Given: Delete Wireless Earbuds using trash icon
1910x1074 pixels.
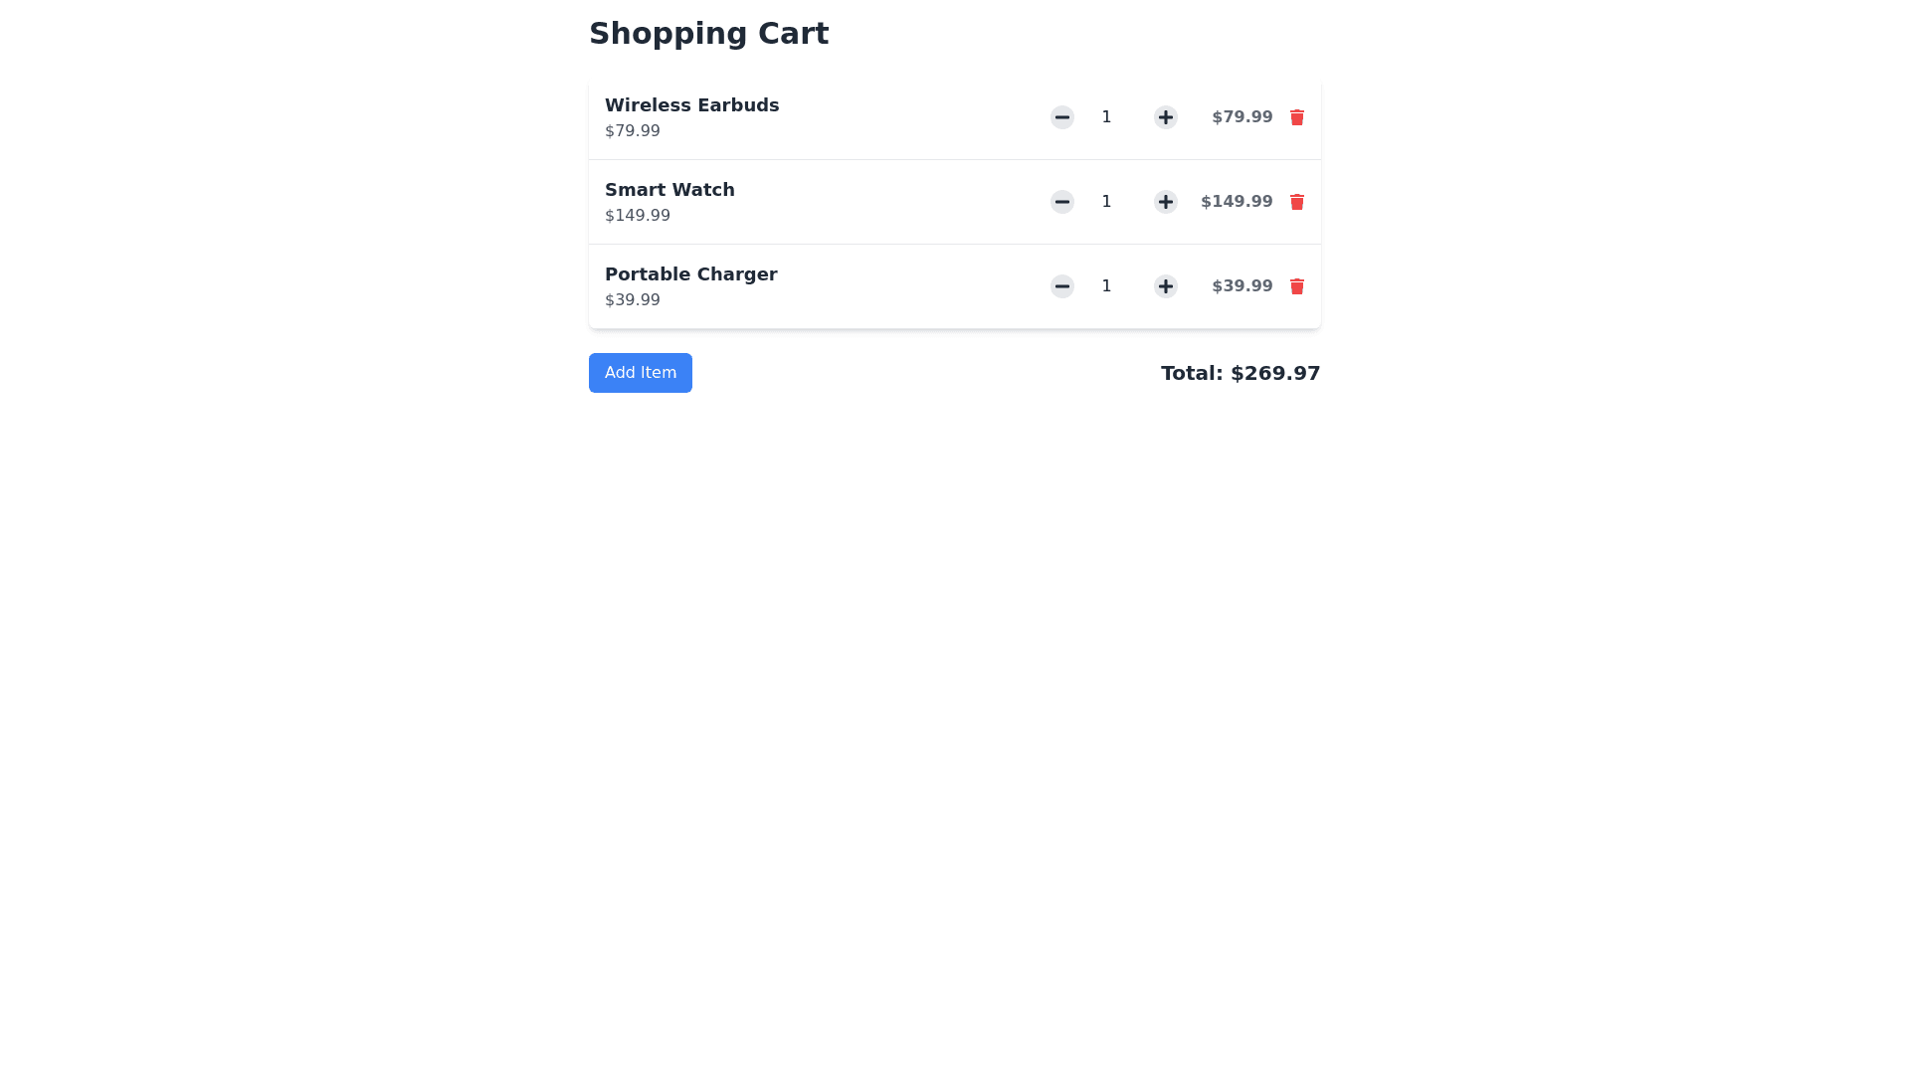Looking at the screenshot, I should (1296, 117).
